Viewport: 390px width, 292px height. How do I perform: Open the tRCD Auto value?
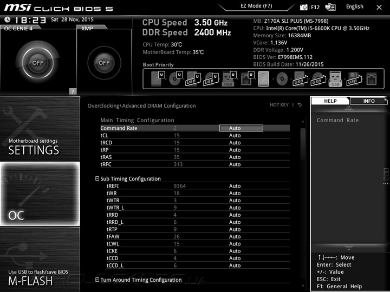pyautogui.click(x=235, y=143)
